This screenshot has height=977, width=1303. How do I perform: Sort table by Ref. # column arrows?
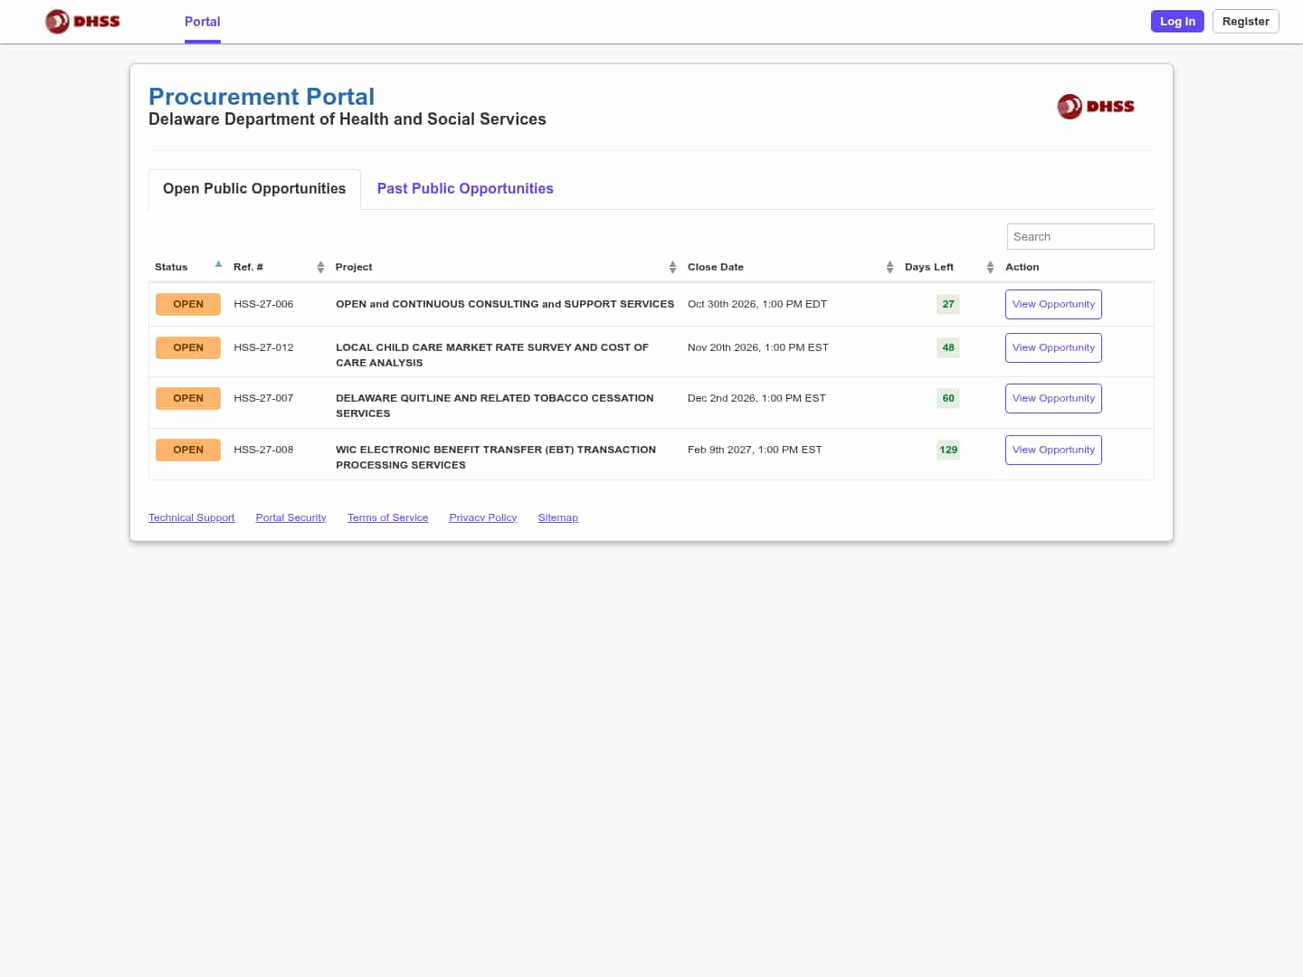[320, 267]
